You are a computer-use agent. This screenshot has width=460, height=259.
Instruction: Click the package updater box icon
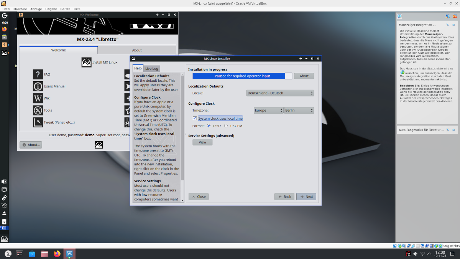(x=4, y=206)
